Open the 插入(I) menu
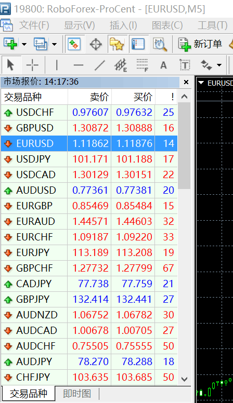 click(123, 25)
